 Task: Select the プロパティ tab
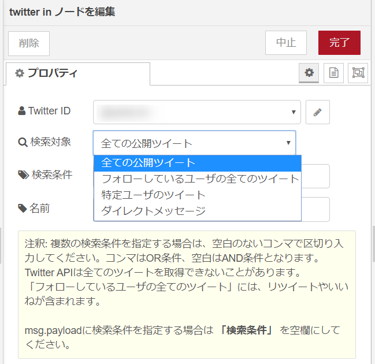[x=78, y=73]
